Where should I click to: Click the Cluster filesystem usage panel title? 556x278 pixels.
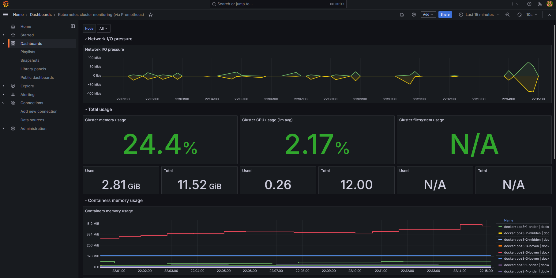tap(422, 120)
